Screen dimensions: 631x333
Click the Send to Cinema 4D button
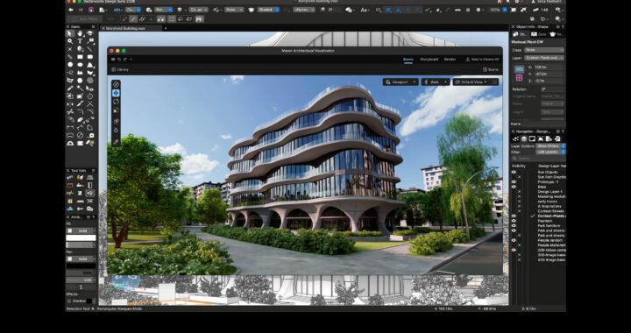coord(483,60)
